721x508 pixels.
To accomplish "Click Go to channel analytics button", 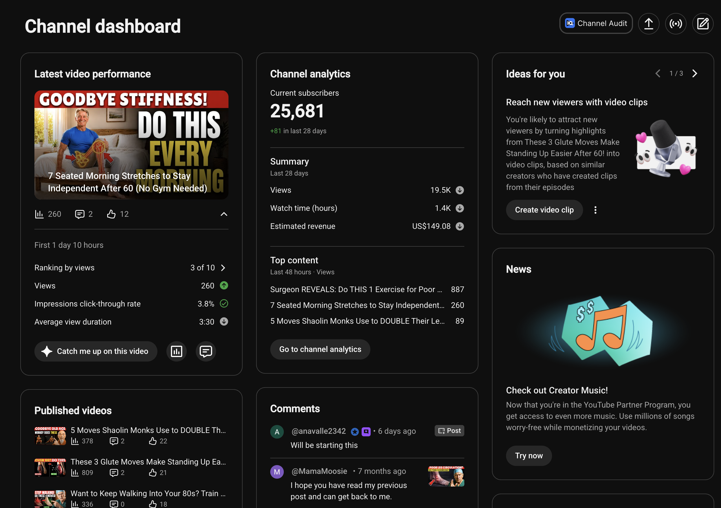I will tap(320, 349).
